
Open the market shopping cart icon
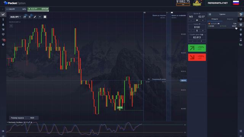point(3,29)
